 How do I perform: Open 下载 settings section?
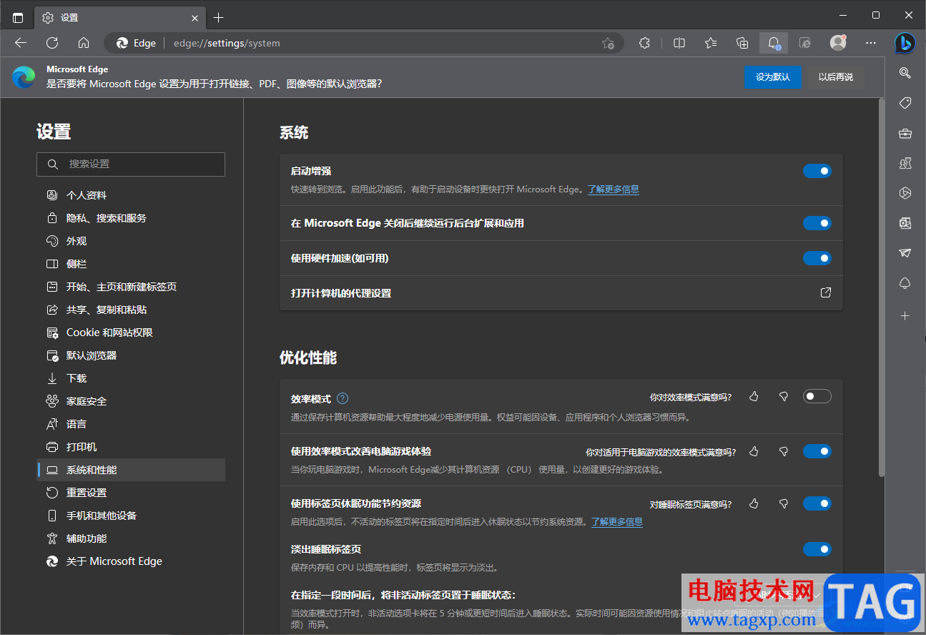coord(131,378)
